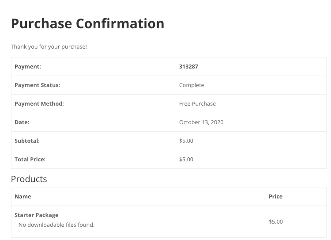
Task: Click the October 13, 2020 date
Action: 201,122
